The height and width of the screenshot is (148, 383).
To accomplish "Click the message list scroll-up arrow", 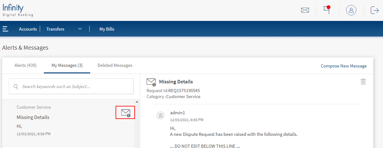I will [137, 102].
